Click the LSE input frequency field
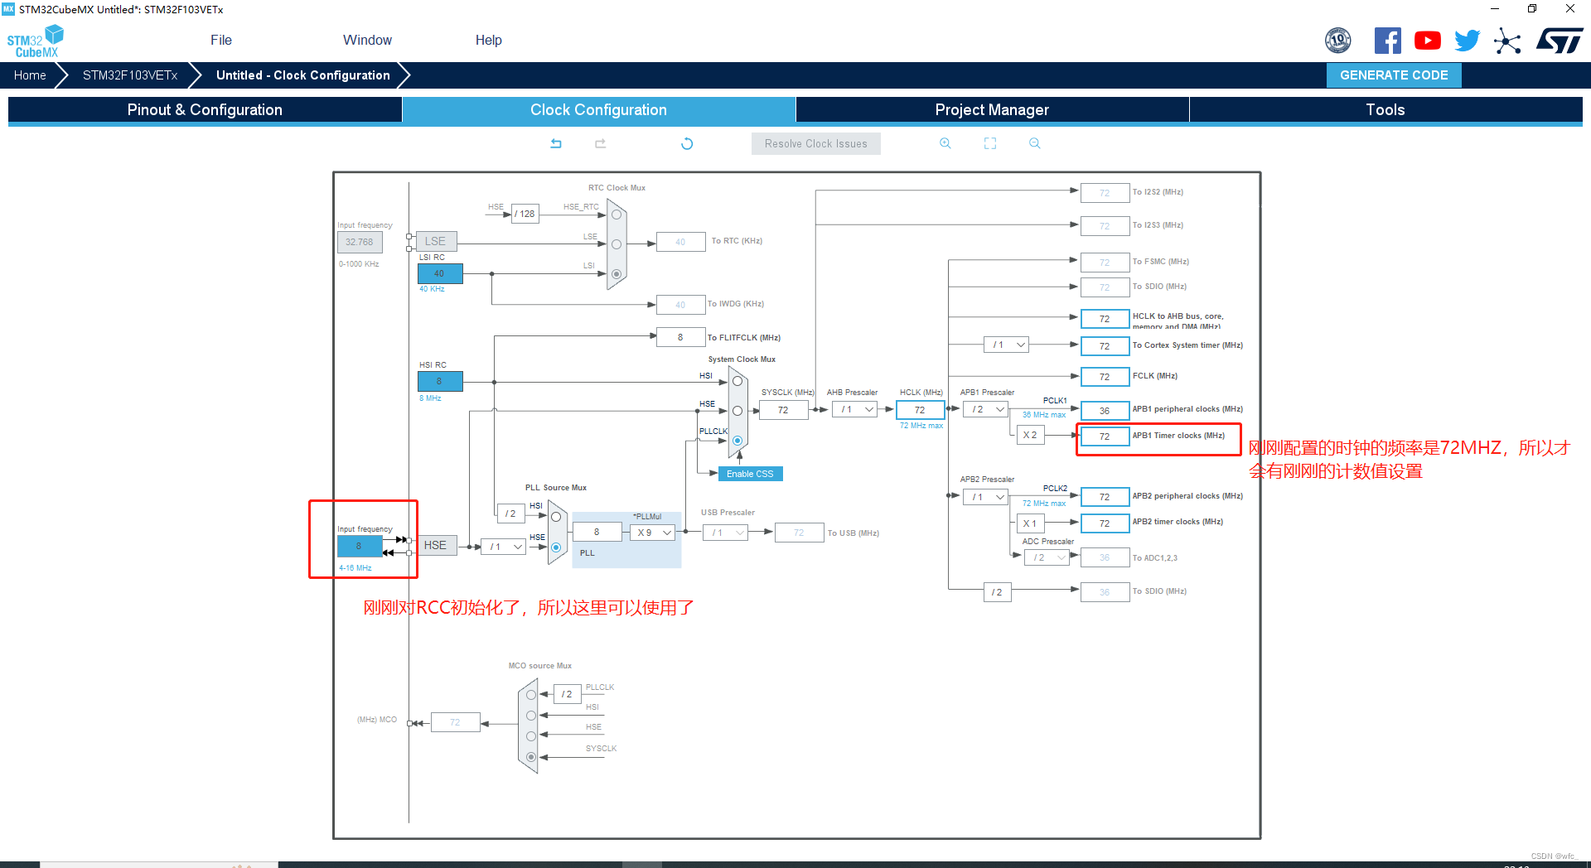This screenshot has width=1591, height=868. pos(360,242)
